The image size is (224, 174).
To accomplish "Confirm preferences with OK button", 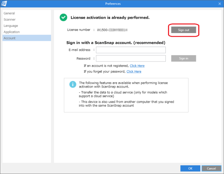I will (190, 168).
